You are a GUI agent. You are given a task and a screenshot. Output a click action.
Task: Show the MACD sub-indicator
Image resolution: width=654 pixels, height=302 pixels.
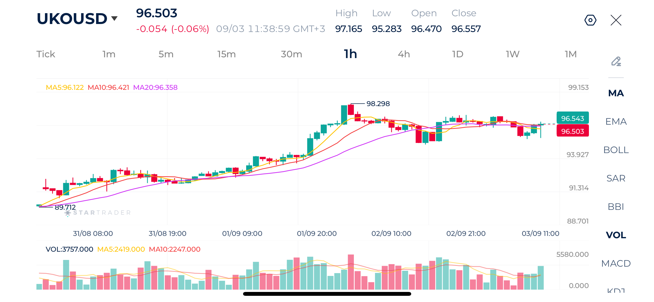(616, 264)
